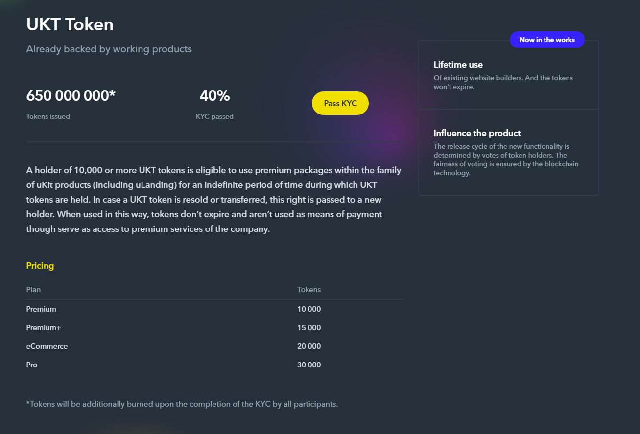Click the 10 000 token price value
640x434 pixels.
[x=309, y=309]
